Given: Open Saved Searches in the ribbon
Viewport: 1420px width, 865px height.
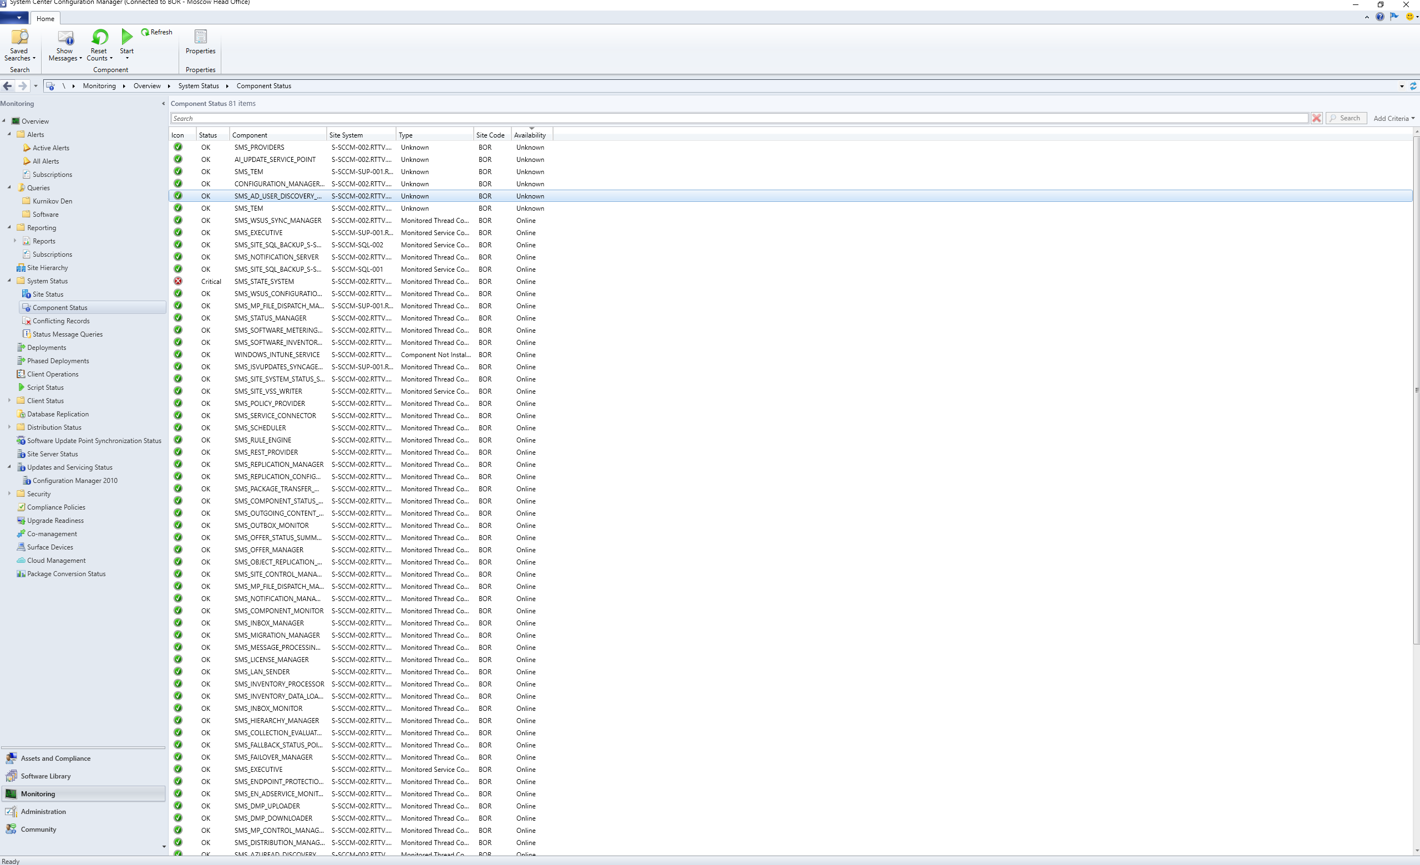Looking at the screenshot, I should 19,45.
